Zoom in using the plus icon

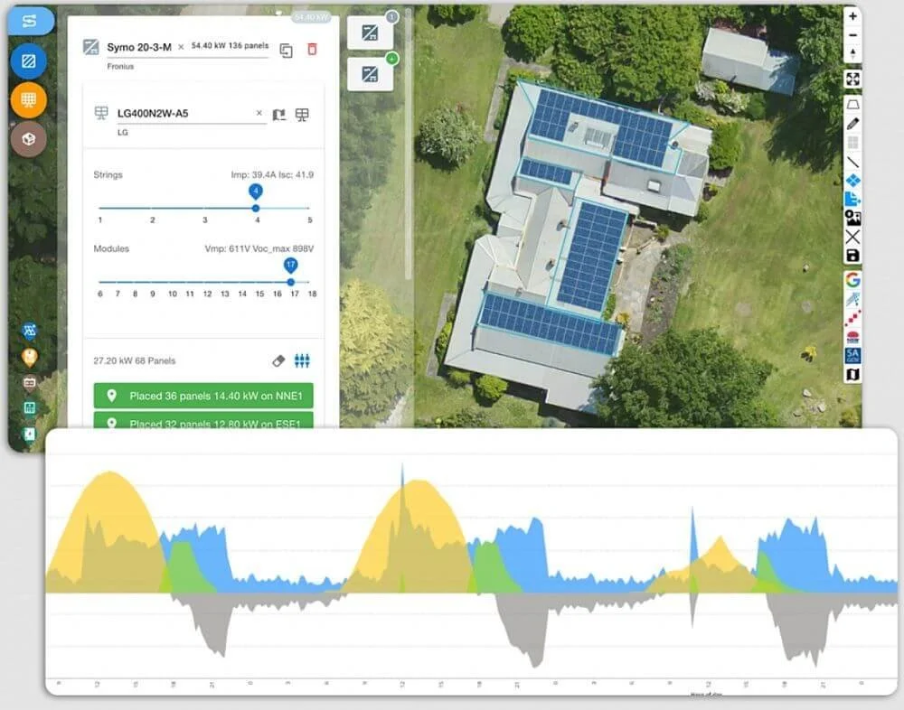point(853,16)
